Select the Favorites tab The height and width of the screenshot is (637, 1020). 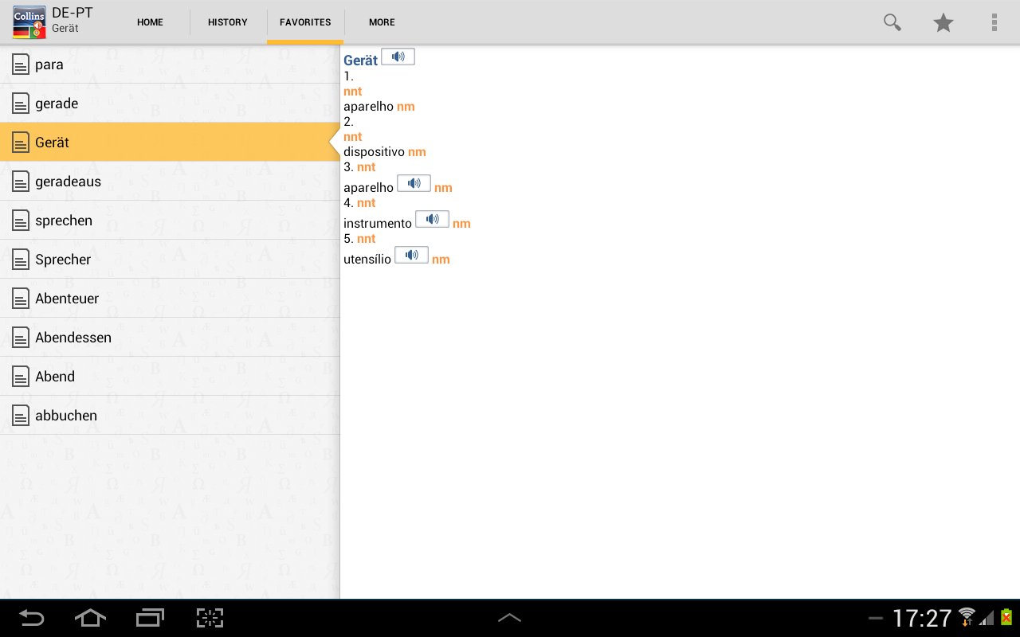pos(305,22)
